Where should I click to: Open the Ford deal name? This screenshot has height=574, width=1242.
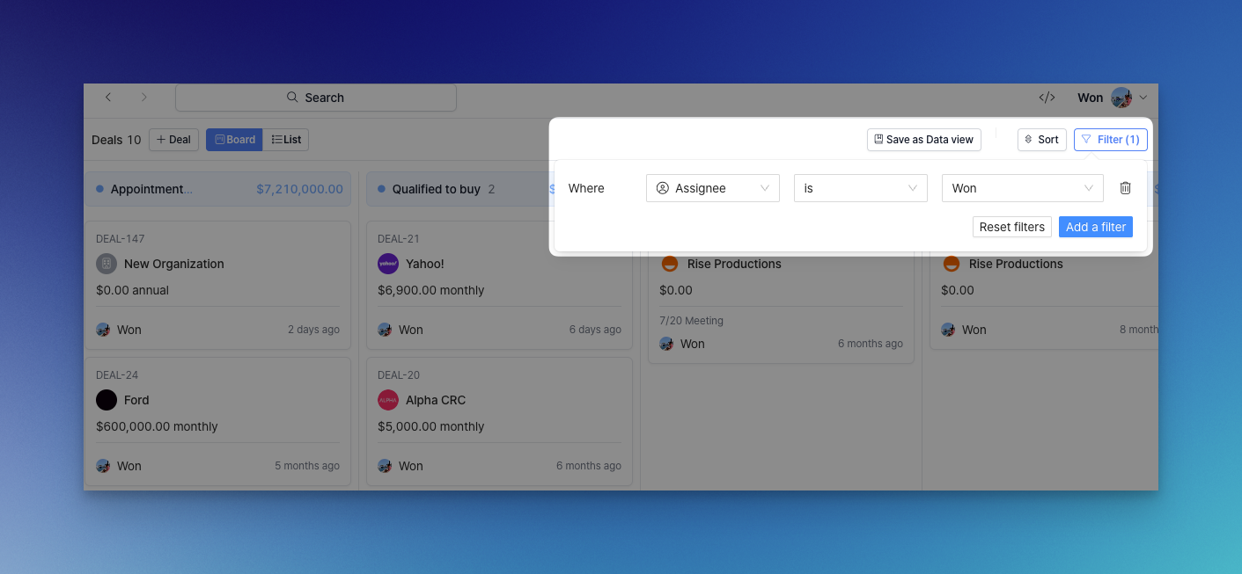click(x=136, y=400)
